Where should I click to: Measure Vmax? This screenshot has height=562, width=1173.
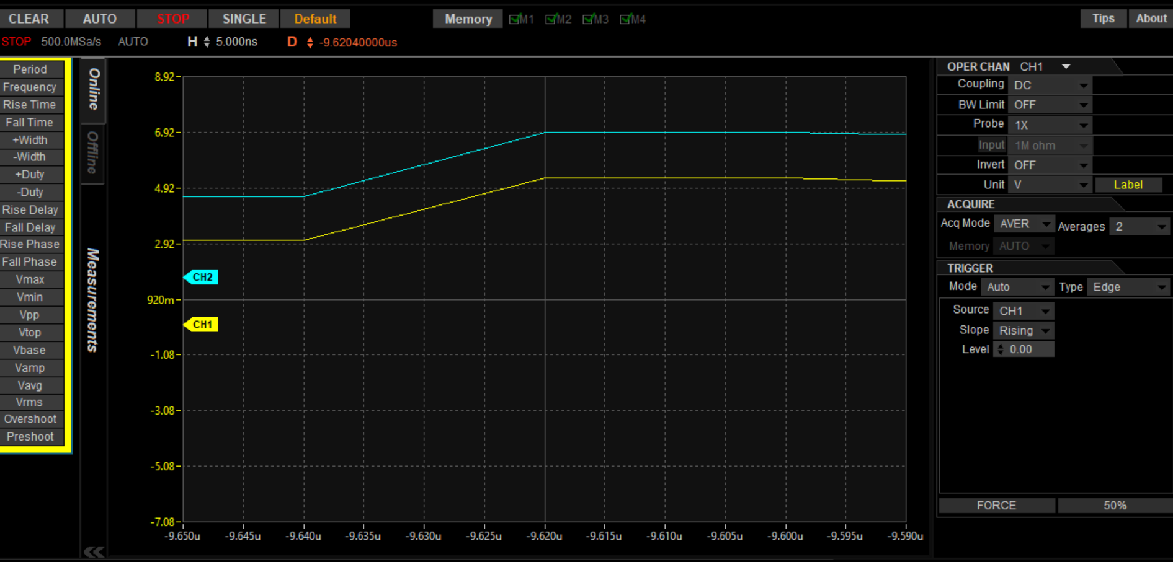(32, 279)
